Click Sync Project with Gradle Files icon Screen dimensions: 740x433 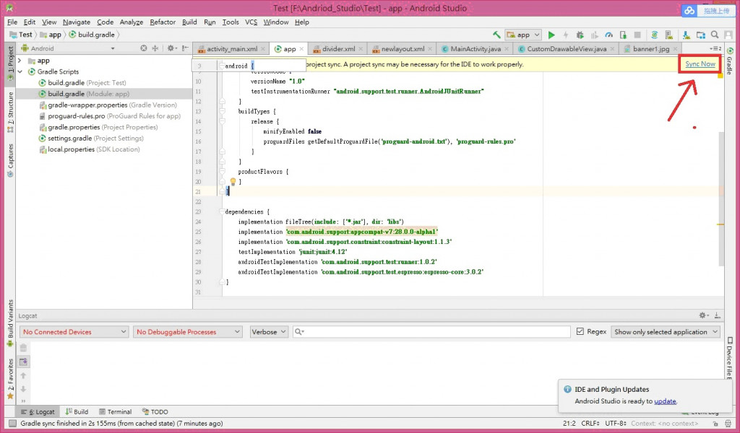coord(654,35)
